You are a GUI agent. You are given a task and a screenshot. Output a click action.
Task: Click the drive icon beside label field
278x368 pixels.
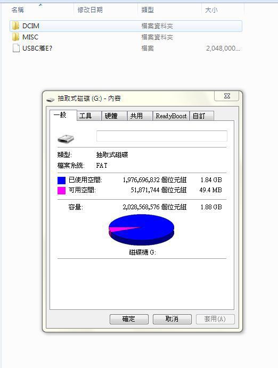(x=66, y=138)
